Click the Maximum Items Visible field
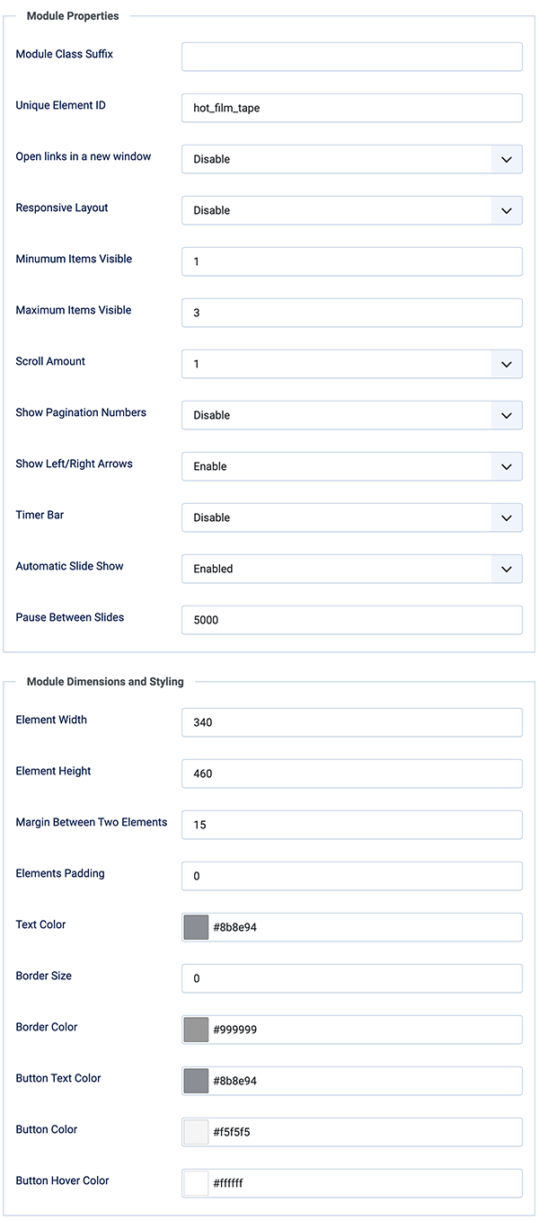539x1220 pixels. click(x=351, y=313)
